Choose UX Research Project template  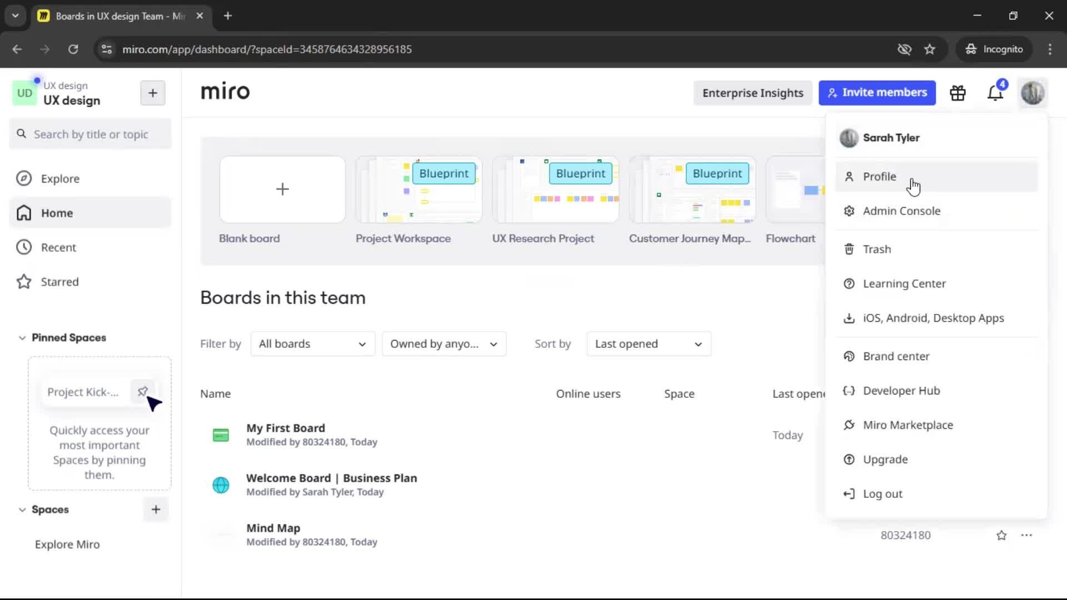click(555, 189)
